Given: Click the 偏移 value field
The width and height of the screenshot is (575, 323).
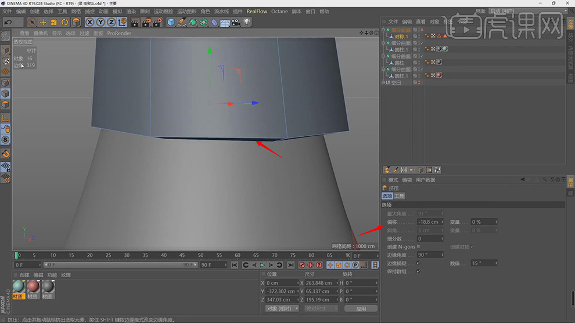Looking at the screenshot, I should (429, 222).
